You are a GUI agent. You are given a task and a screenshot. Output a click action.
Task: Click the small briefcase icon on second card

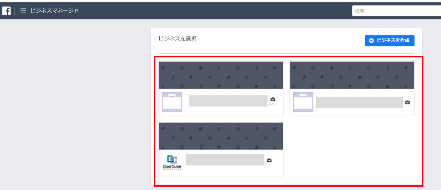click(x=408, y=102)
